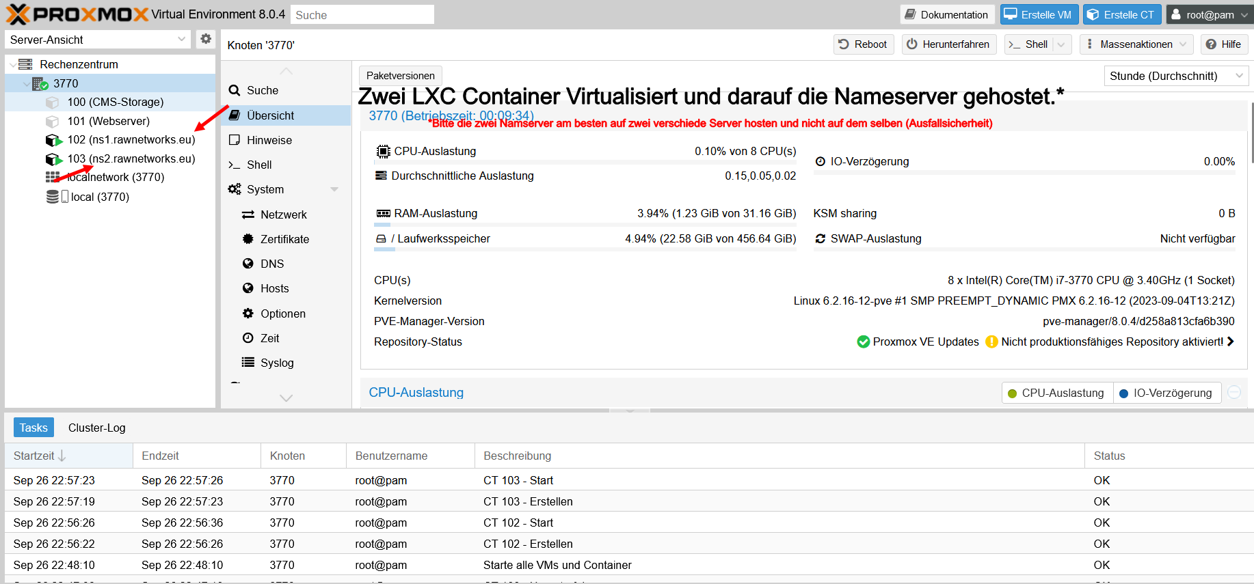Collapse the Rechenzentrum tree node
The height and width of the screenshot is (584, 1254).
[13, 65]
